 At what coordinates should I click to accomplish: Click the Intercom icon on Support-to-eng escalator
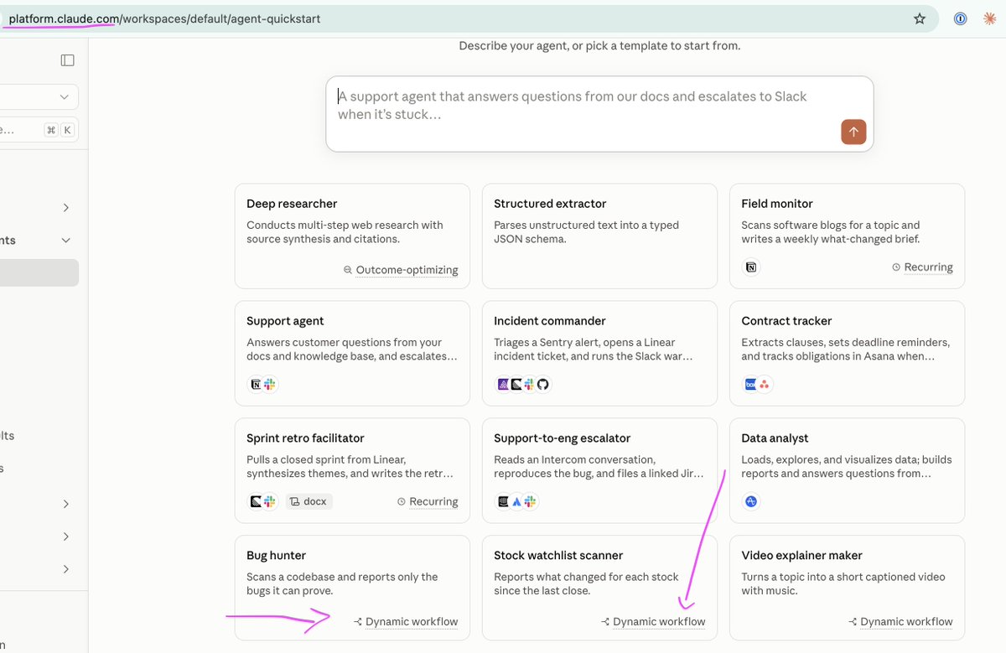click(504, 502)
